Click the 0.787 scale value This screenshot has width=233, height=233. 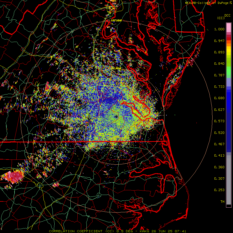coord(219,75)
